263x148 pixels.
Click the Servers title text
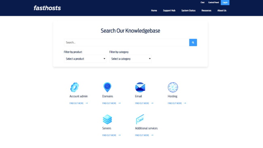[107, 128]
